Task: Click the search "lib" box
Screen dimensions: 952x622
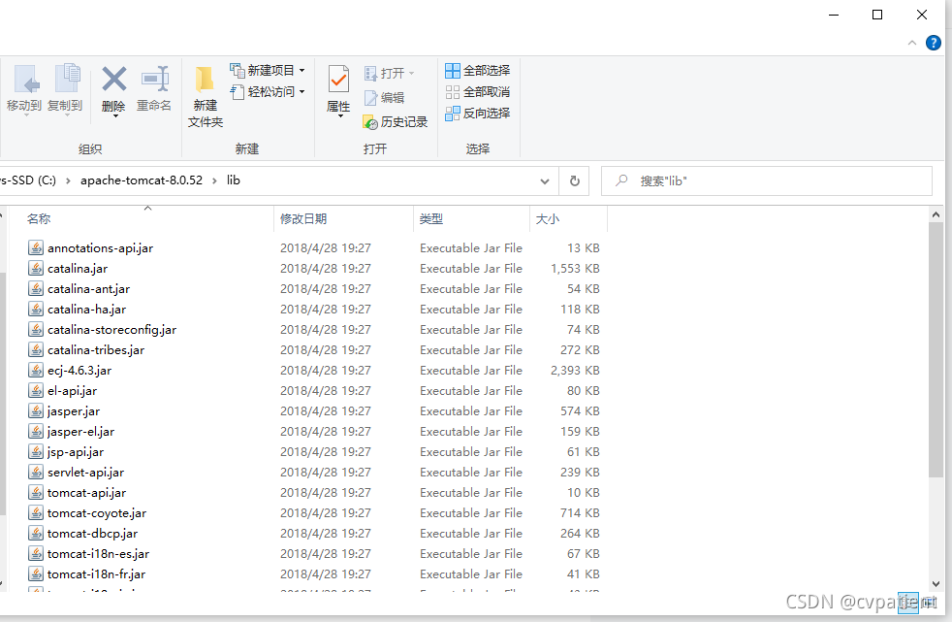Action: pyautogui.click(x=766, y=181)
